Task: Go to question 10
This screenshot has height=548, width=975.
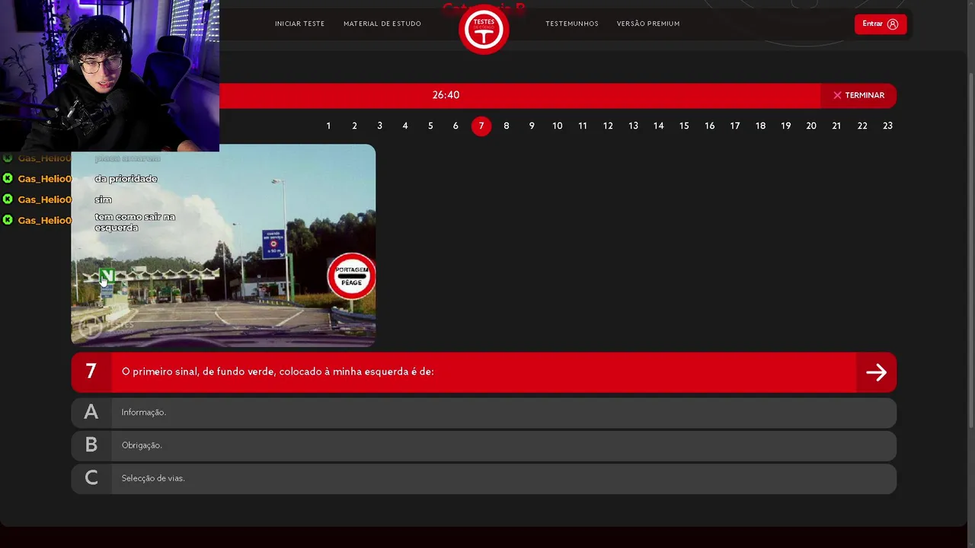Action: tap(558, 126)
